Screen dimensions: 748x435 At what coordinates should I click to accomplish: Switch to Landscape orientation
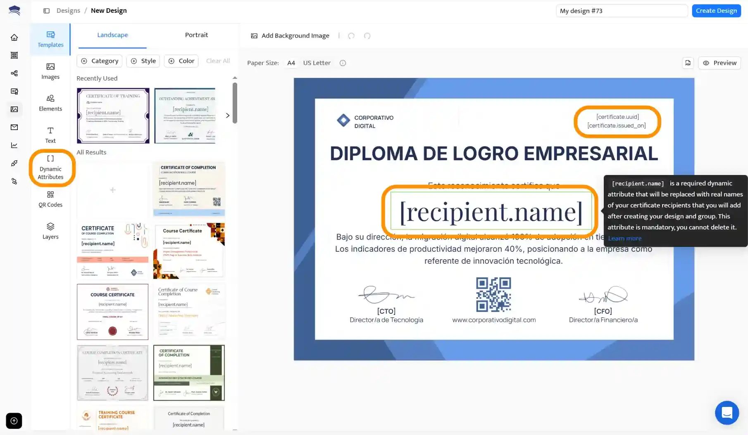click(x=112, y=35)
